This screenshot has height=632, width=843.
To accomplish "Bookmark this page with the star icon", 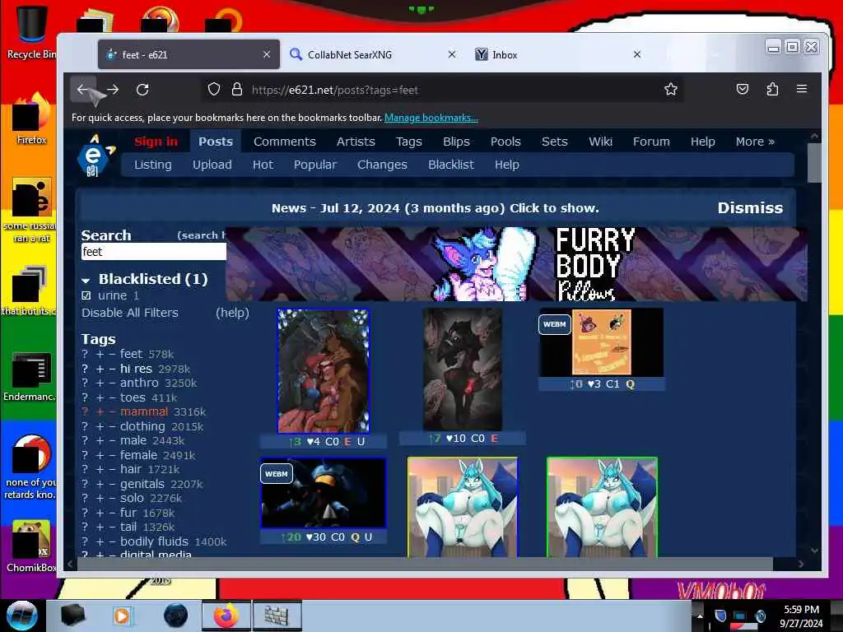I will coord(670,89).
